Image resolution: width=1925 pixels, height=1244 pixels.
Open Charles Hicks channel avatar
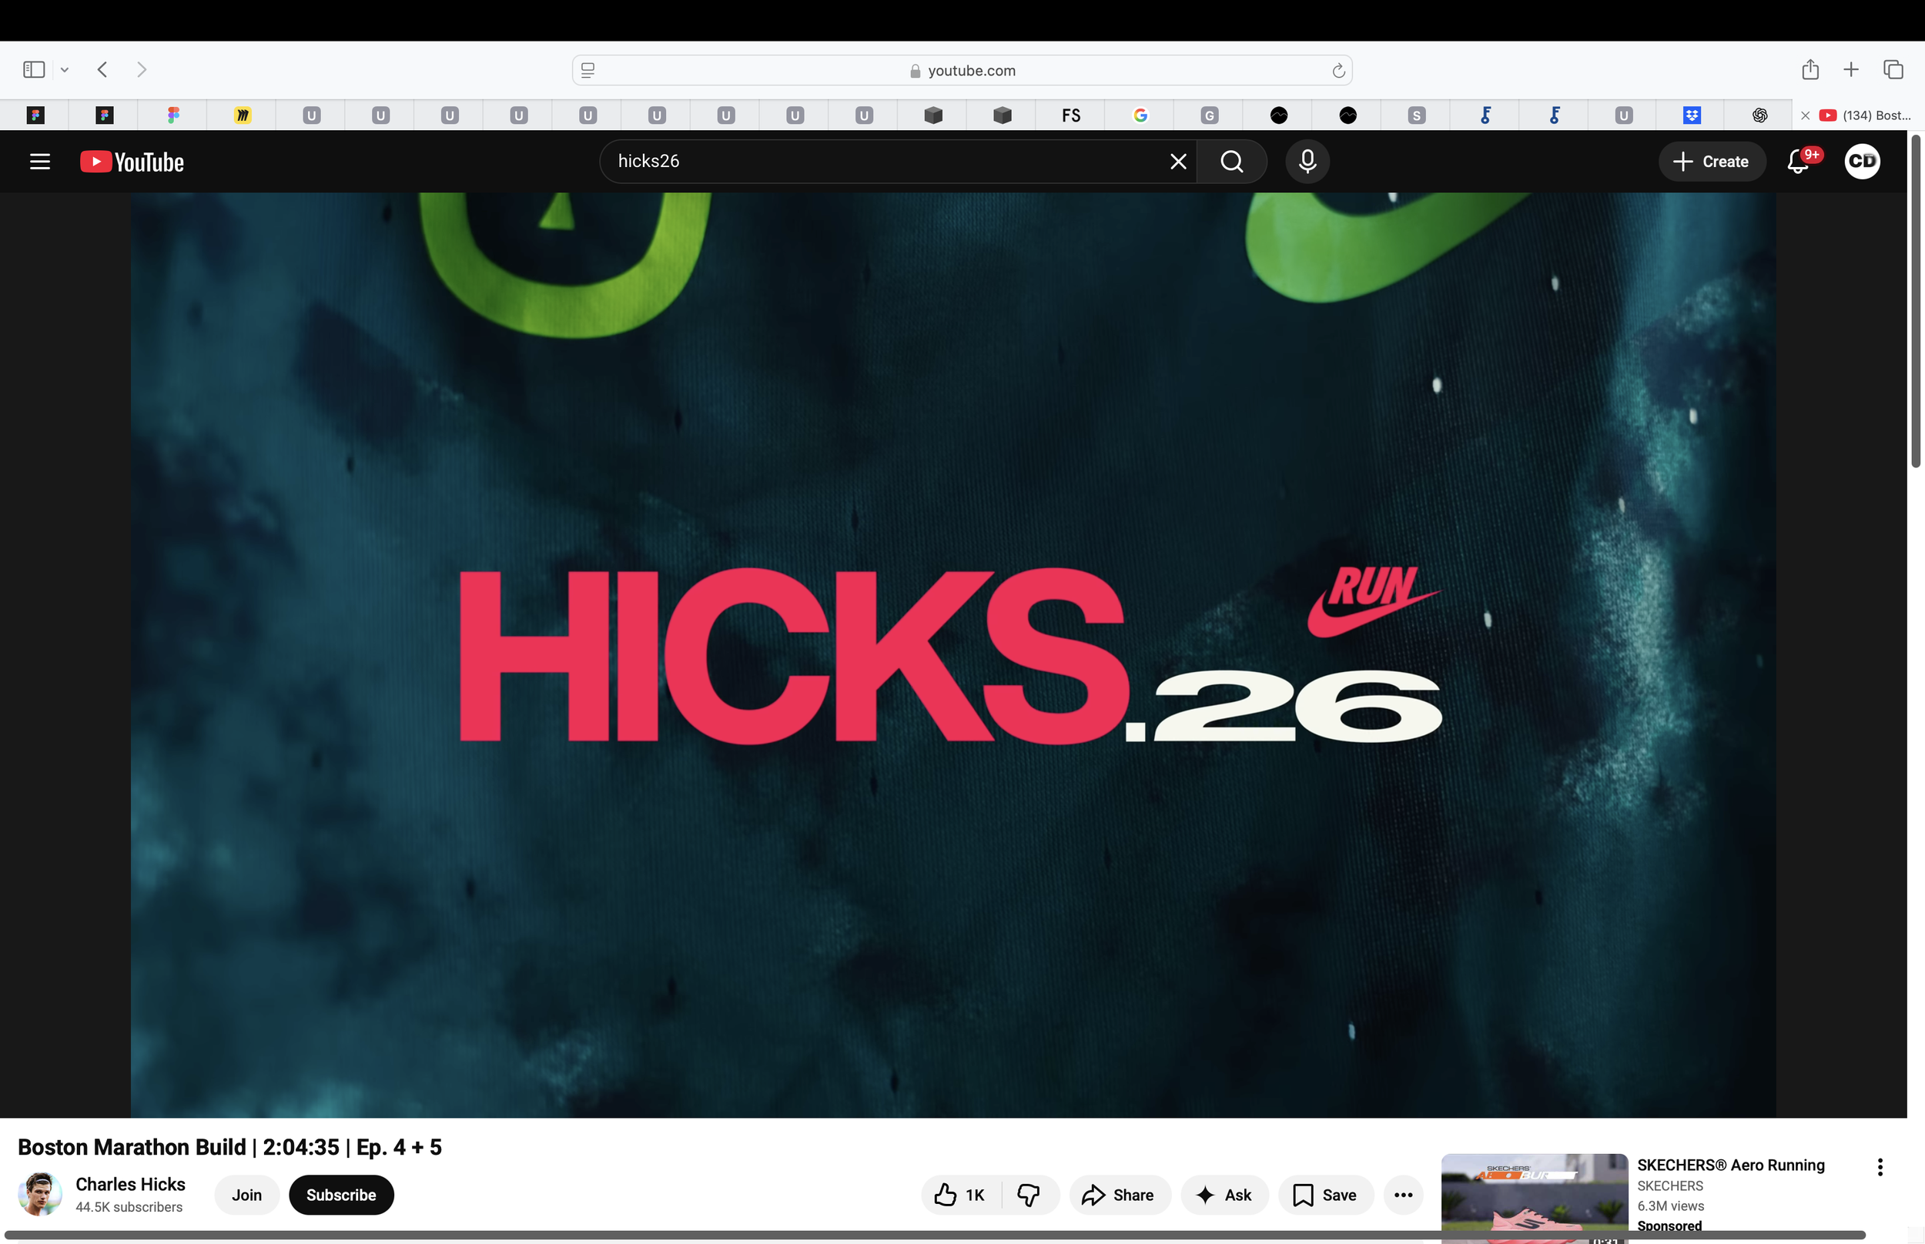39,1194
